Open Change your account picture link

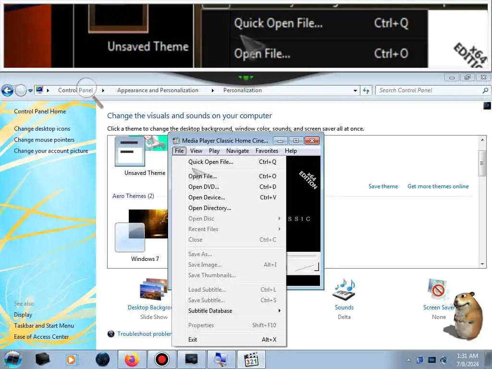point(51,151)
